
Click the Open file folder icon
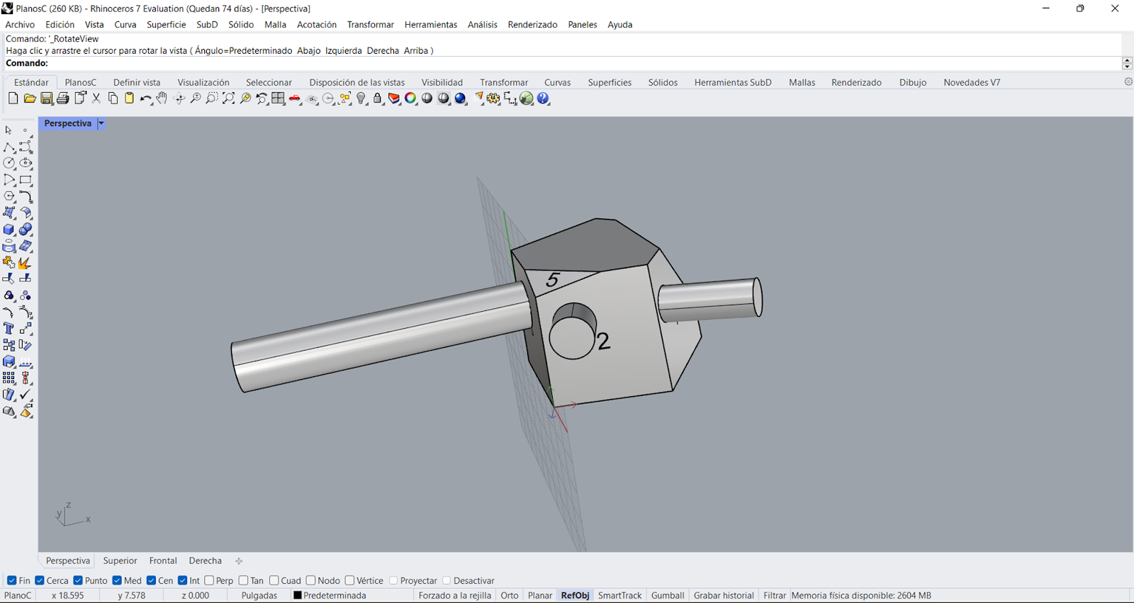[30, 98]
